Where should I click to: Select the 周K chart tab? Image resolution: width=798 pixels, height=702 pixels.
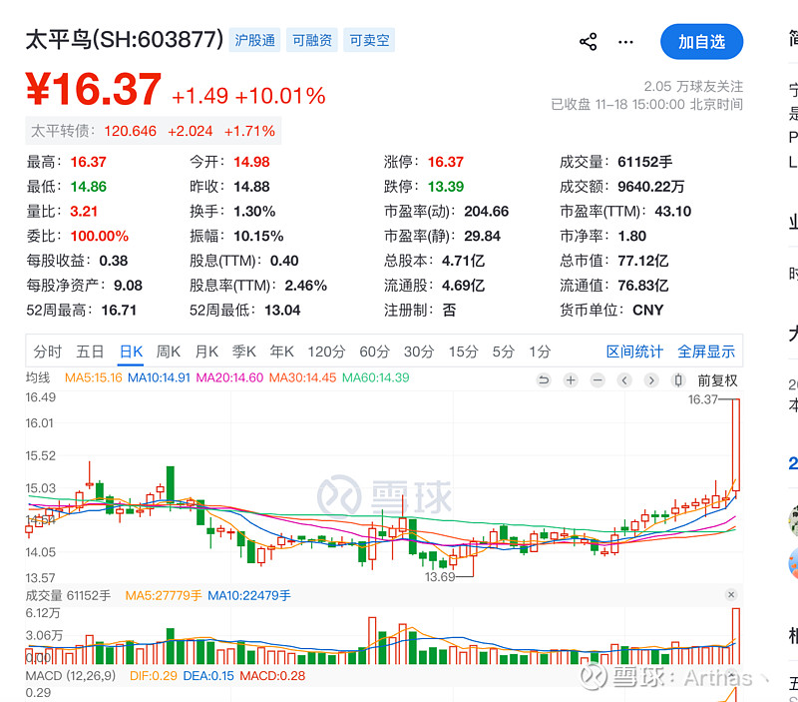tap(168, 351)
